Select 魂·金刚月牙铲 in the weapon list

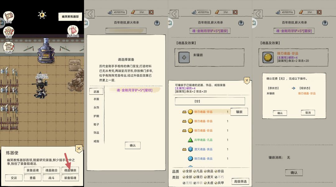[x=135, y=90]
